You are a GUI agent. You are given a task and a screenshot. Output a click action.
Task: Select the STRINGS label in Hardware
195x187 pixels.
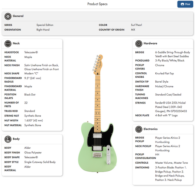140,103
